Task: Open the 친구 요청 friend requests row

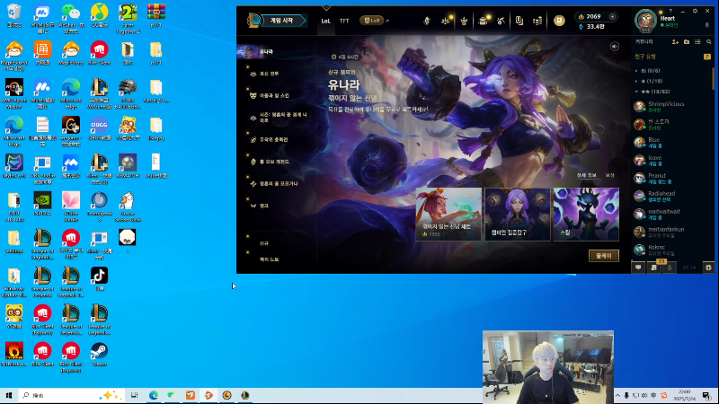Action: coord(672,57)
